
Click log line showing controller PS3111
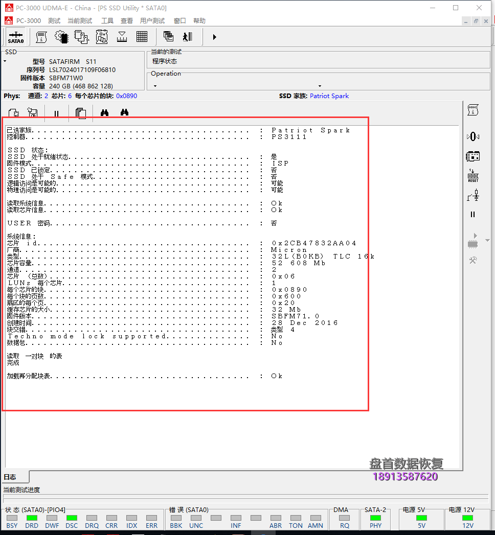(x=157, y=137)
